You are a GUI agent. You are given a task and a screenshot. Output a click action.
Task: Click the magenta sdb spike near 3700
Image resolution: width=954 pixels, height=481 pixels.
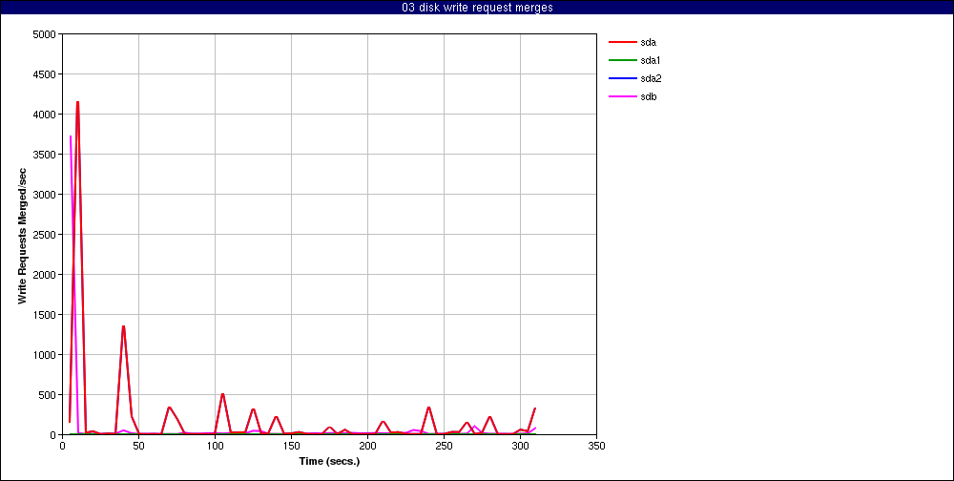pyautogui.click(x=71, y=136)
